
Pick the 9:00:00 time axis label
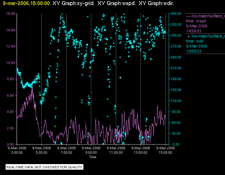[x=91, y=153]
